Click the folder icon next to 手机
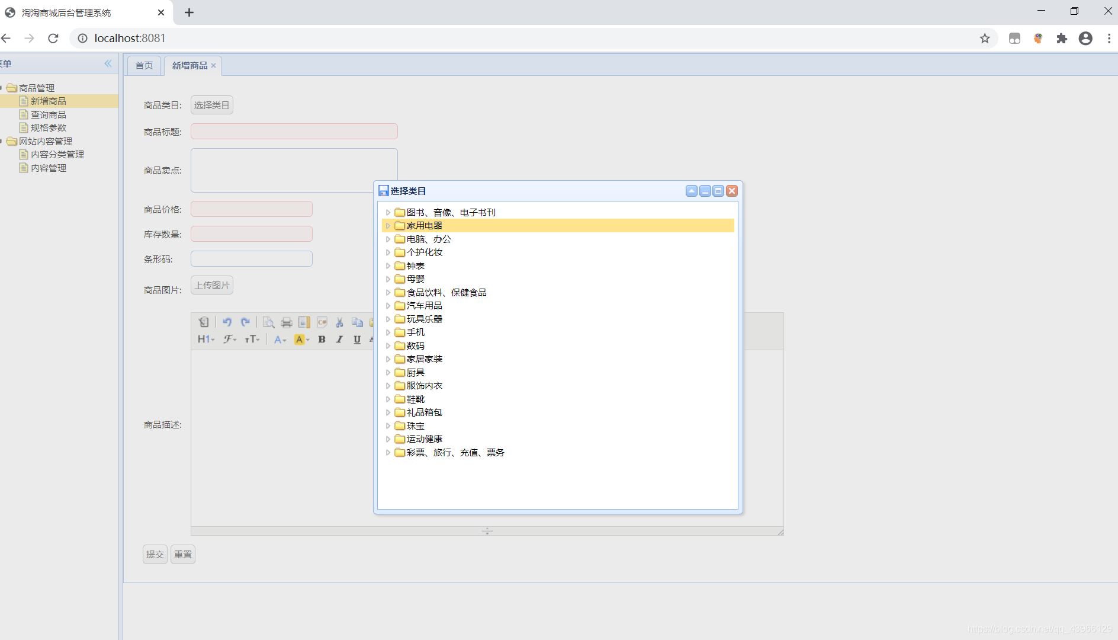Image resolution: width=1118 pixels, height=640 pixels. 400,332
